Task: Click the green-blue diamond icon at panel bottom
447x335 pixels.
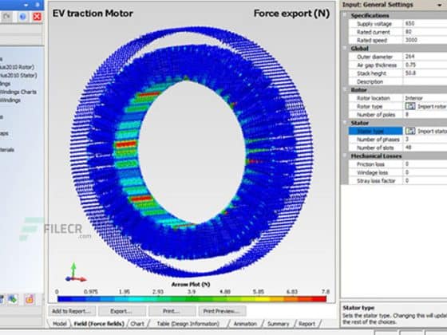Action: coord(12,299)
